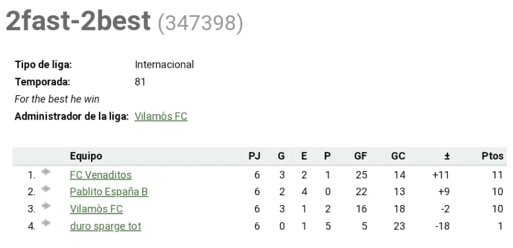Click the league ID number 347398
The image size is (513, 248).
point(200,23)
